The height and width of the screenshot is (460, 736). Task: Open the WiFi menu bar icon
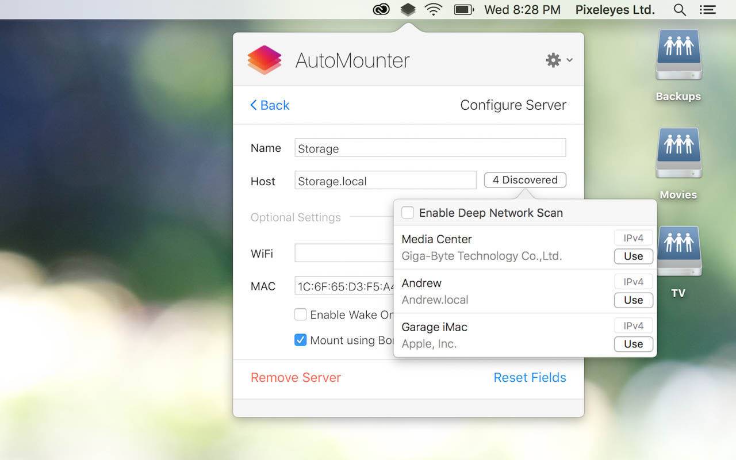[x=434, y=9]
